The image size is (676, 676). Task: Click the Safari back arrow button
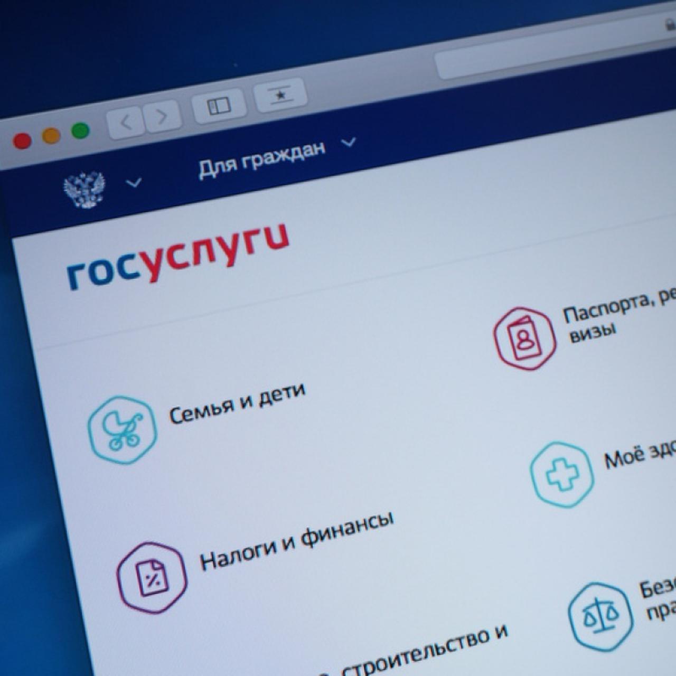click(x=125, y=122)
